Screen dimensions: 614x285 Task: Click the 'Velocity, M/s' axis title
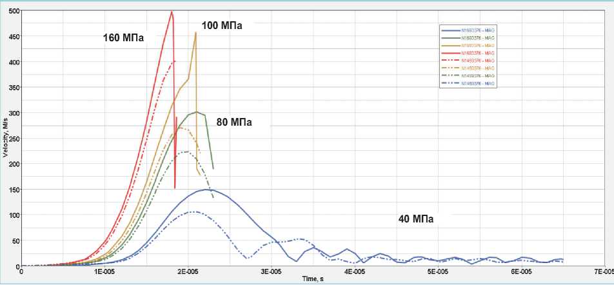pyautogui.click(x=5, y=137)
